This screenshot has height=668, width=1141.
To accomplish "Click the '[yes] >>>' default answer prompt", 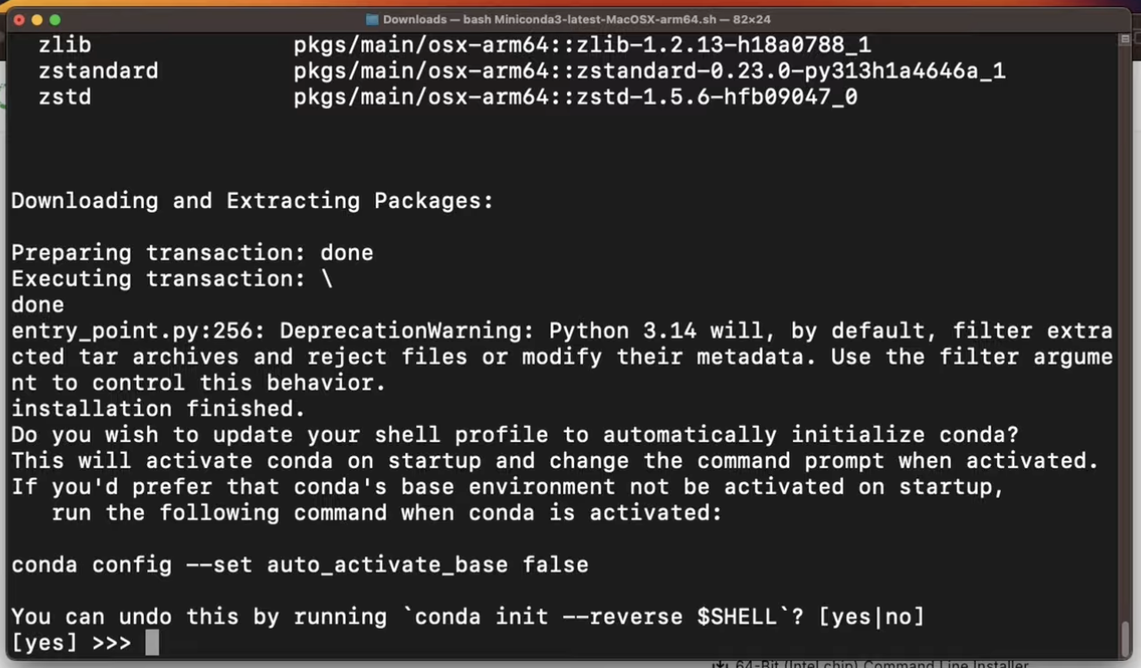I will (71, 642).
